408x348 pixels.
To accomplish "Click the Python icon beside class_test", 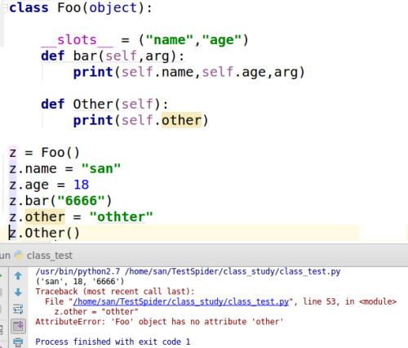I will [19, 255].
